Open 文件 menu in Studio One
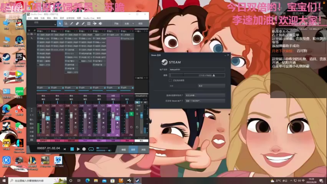Screen dimensions: 327x184 click(x=29, y=18)
